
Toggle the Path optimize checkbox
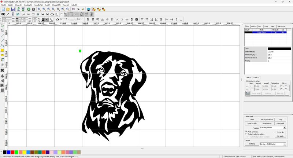coord(246,132)
